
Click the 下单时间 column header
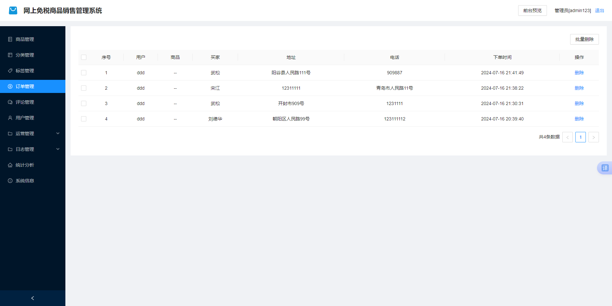coord(502,57)
